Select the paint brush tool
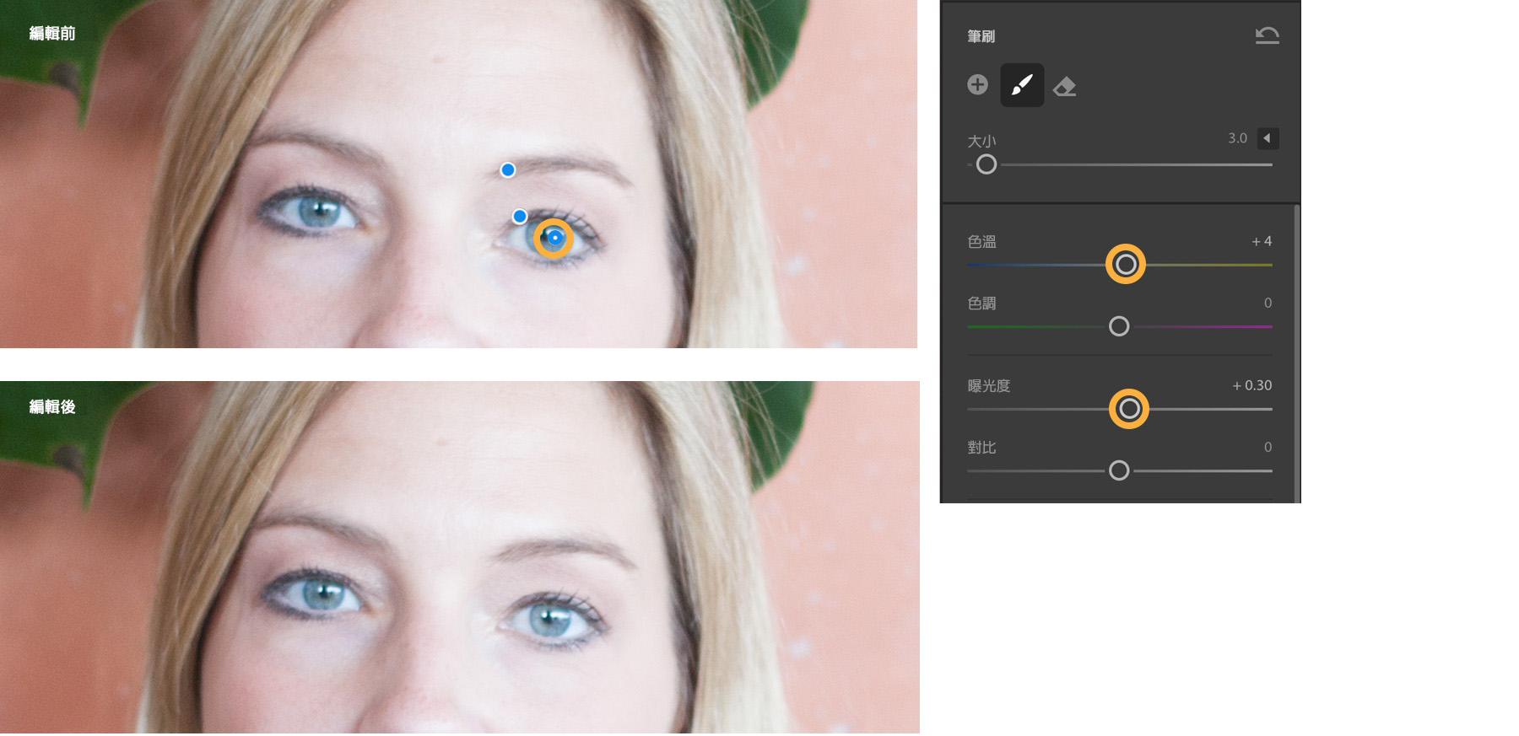 click(1022, 85)
